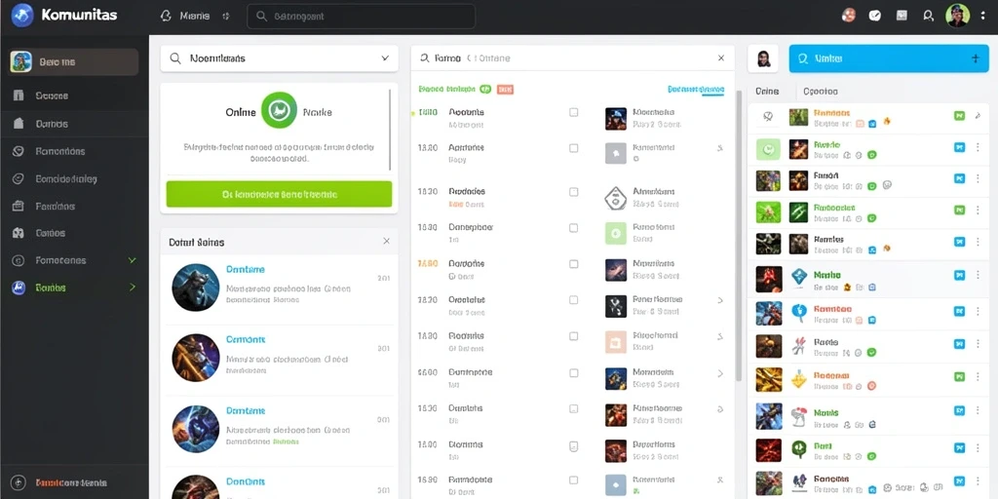Click the middle panel search input field
Image resolution: width=998 pixels, height=499 pixels.
573,58
